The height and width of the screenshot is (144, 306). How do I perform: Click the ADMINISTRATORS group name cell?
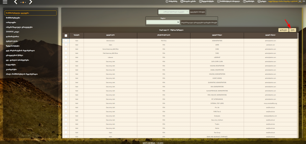(x=217, y=41)
